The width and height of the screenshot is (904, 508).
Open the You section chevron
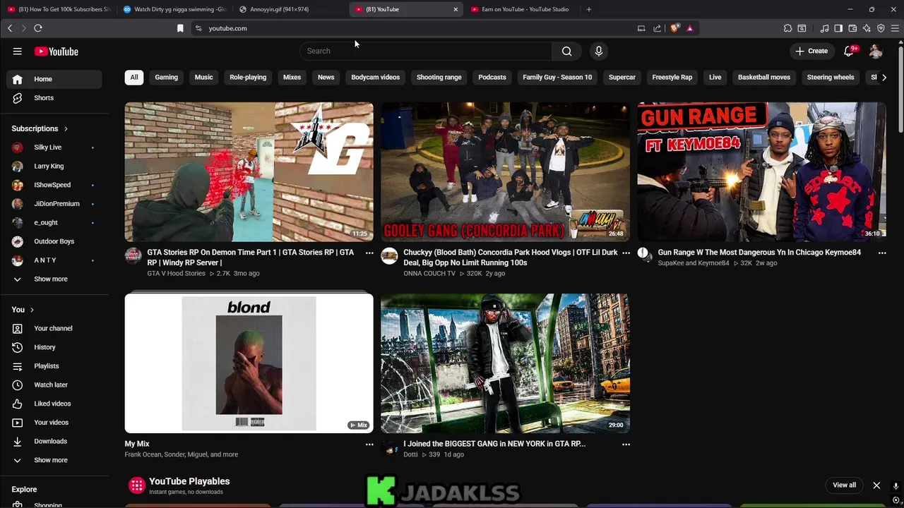[x=32, y=310]
